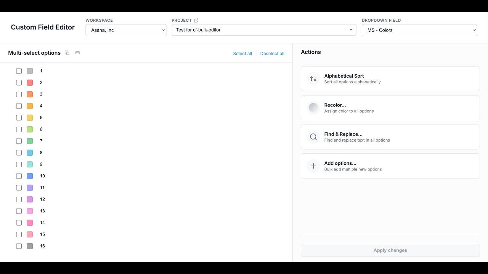Click the Recolor gradient circle icon
The width and height of the screenshot is (488, 274).
tap(313, 108)
